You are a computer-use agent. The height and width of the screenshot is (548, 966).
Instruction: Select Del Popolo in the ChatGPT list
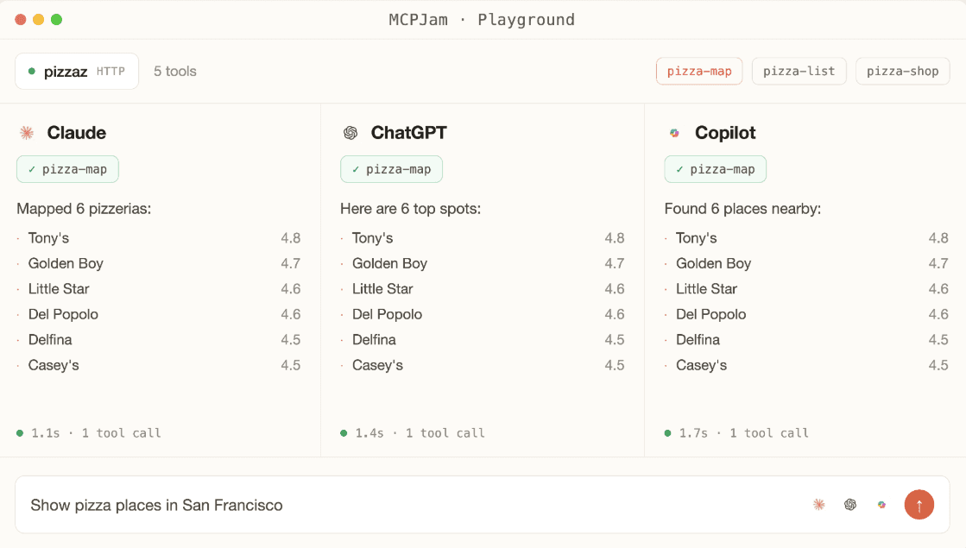click(x=387, y=314)
